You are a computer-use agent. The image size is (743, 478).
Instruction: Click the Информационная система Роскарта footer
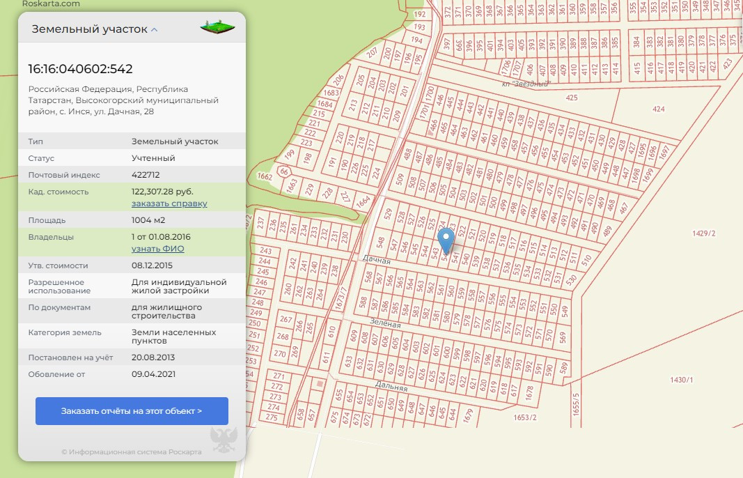tap(131, 452)
